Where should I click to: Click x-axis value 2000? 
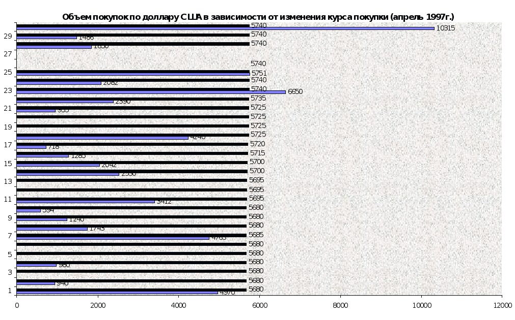(98, 306)
